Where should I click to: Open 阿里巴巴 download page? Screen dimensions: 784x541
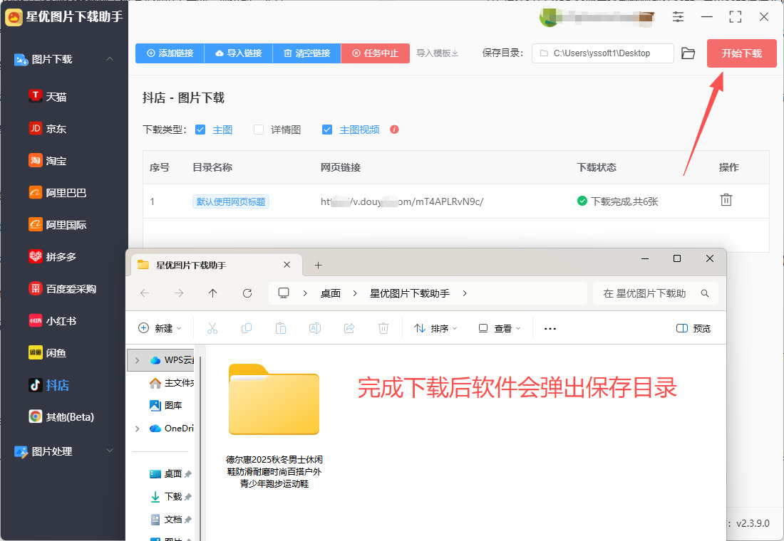[58, 192]
